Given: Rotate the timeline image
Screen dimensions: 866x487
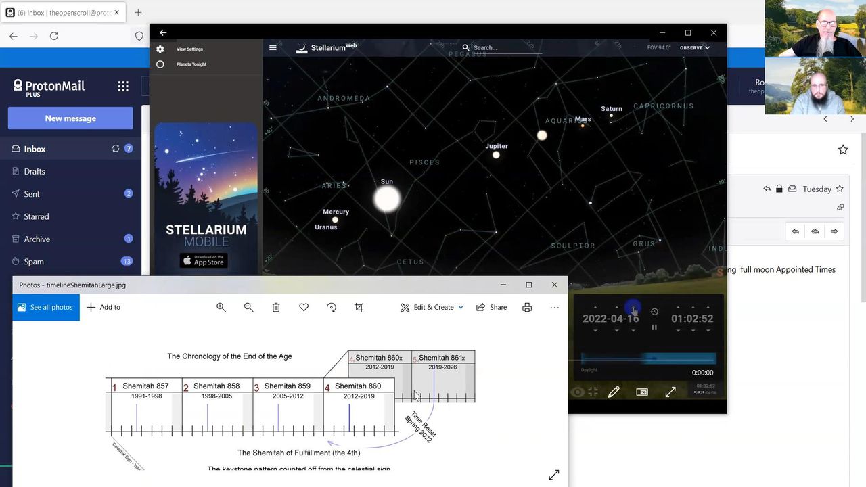Looking at the screenshot, I should (x=332, y=307).
